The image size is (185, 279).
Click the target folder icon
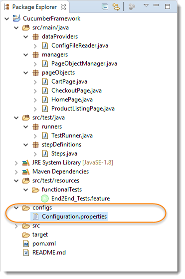26,235
